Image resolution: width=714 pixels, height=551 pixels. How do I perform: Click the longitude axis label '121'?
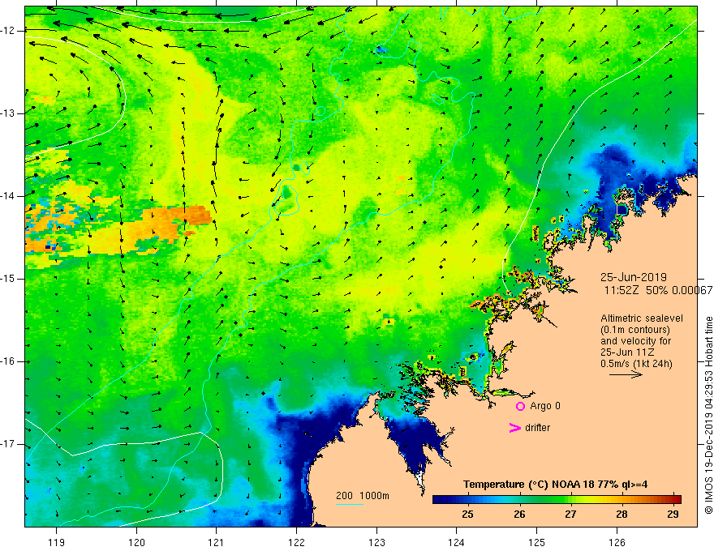[x=217, y=542]
